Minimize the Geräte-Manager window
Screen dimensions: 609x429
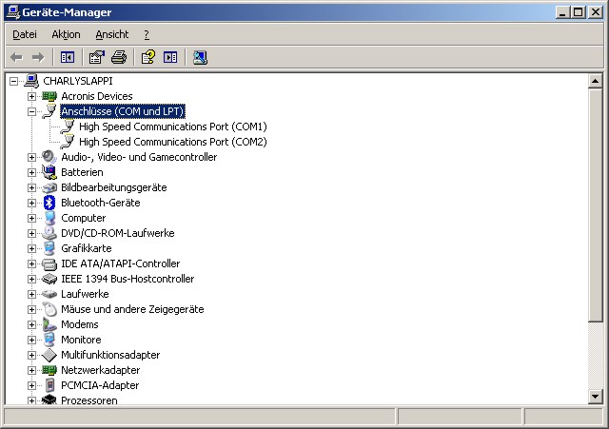coord(562,12)
